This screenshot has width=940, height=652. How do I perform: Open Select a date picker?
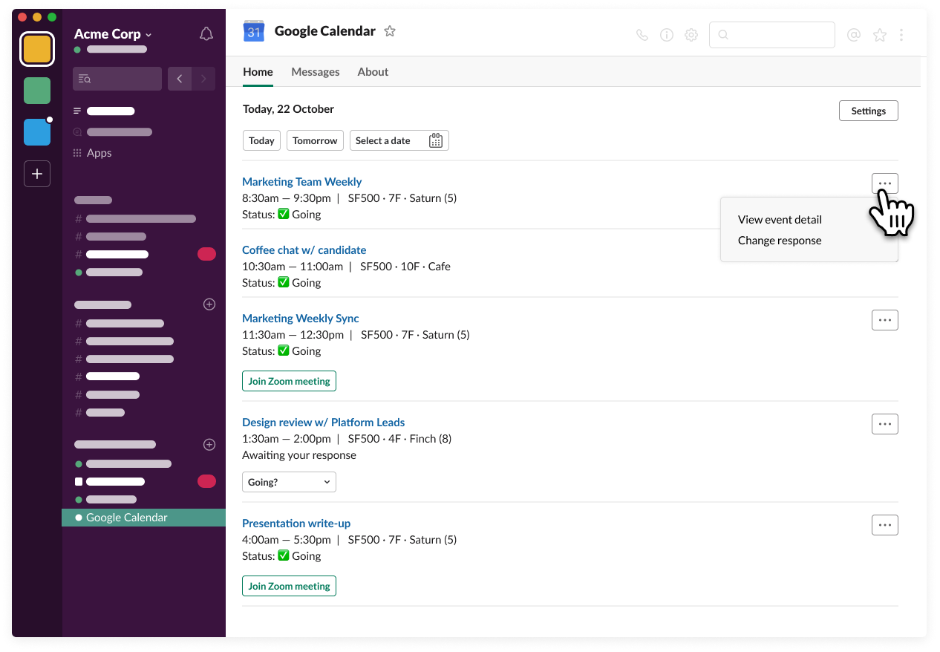[x=399, y=140]
